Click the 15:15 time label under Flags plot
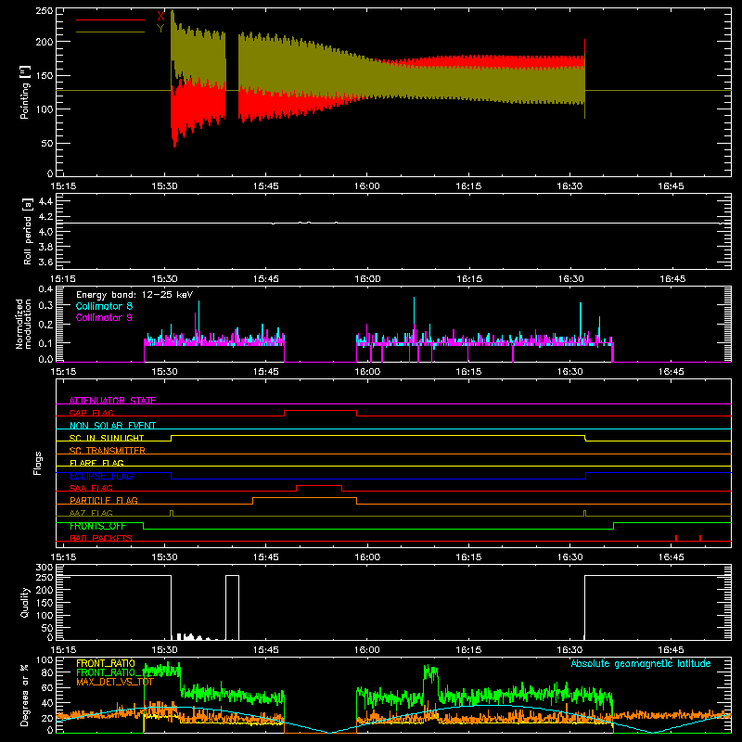This screenshot has height=742, width=742. pyautogui.click(x=63, y=557)
